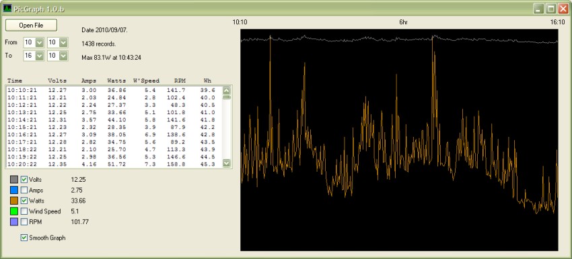Click the orange Watts color swatch
Image resolution: width=572 pixels, height=259 pixels.
tap(14, 201)
